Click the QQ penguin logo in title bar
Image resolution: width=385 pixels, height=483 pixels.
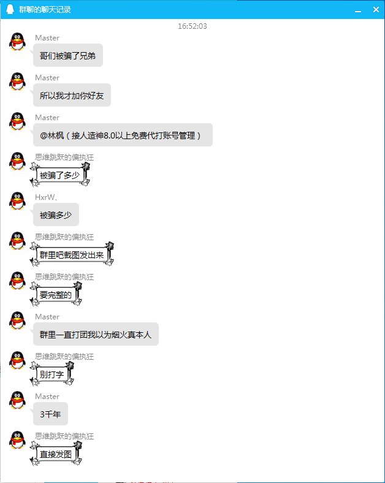(x=10, y=9)
